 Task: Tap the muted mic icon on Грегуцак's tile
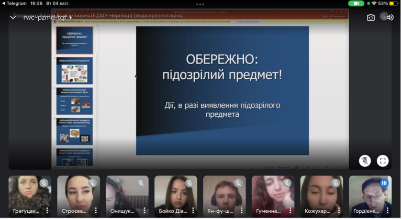[43, 183]
